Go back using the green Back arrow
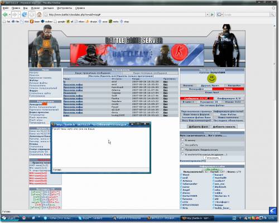The image size is (279, 223). point(5,14)
